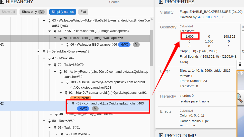
Task: Toggle Flat hierarchy view
Action: pyautogui.click(x=83, y=12)
